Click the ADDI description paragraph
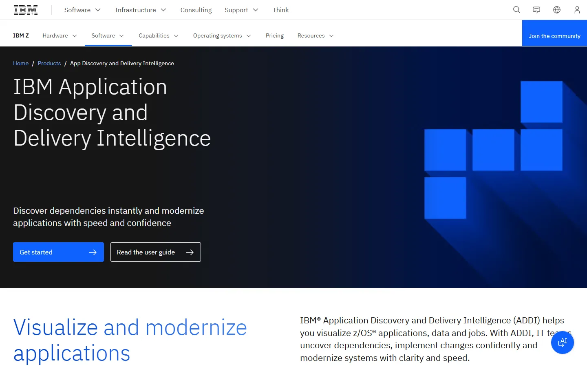Viewport: 587px width, 367px height. point(436,339)
